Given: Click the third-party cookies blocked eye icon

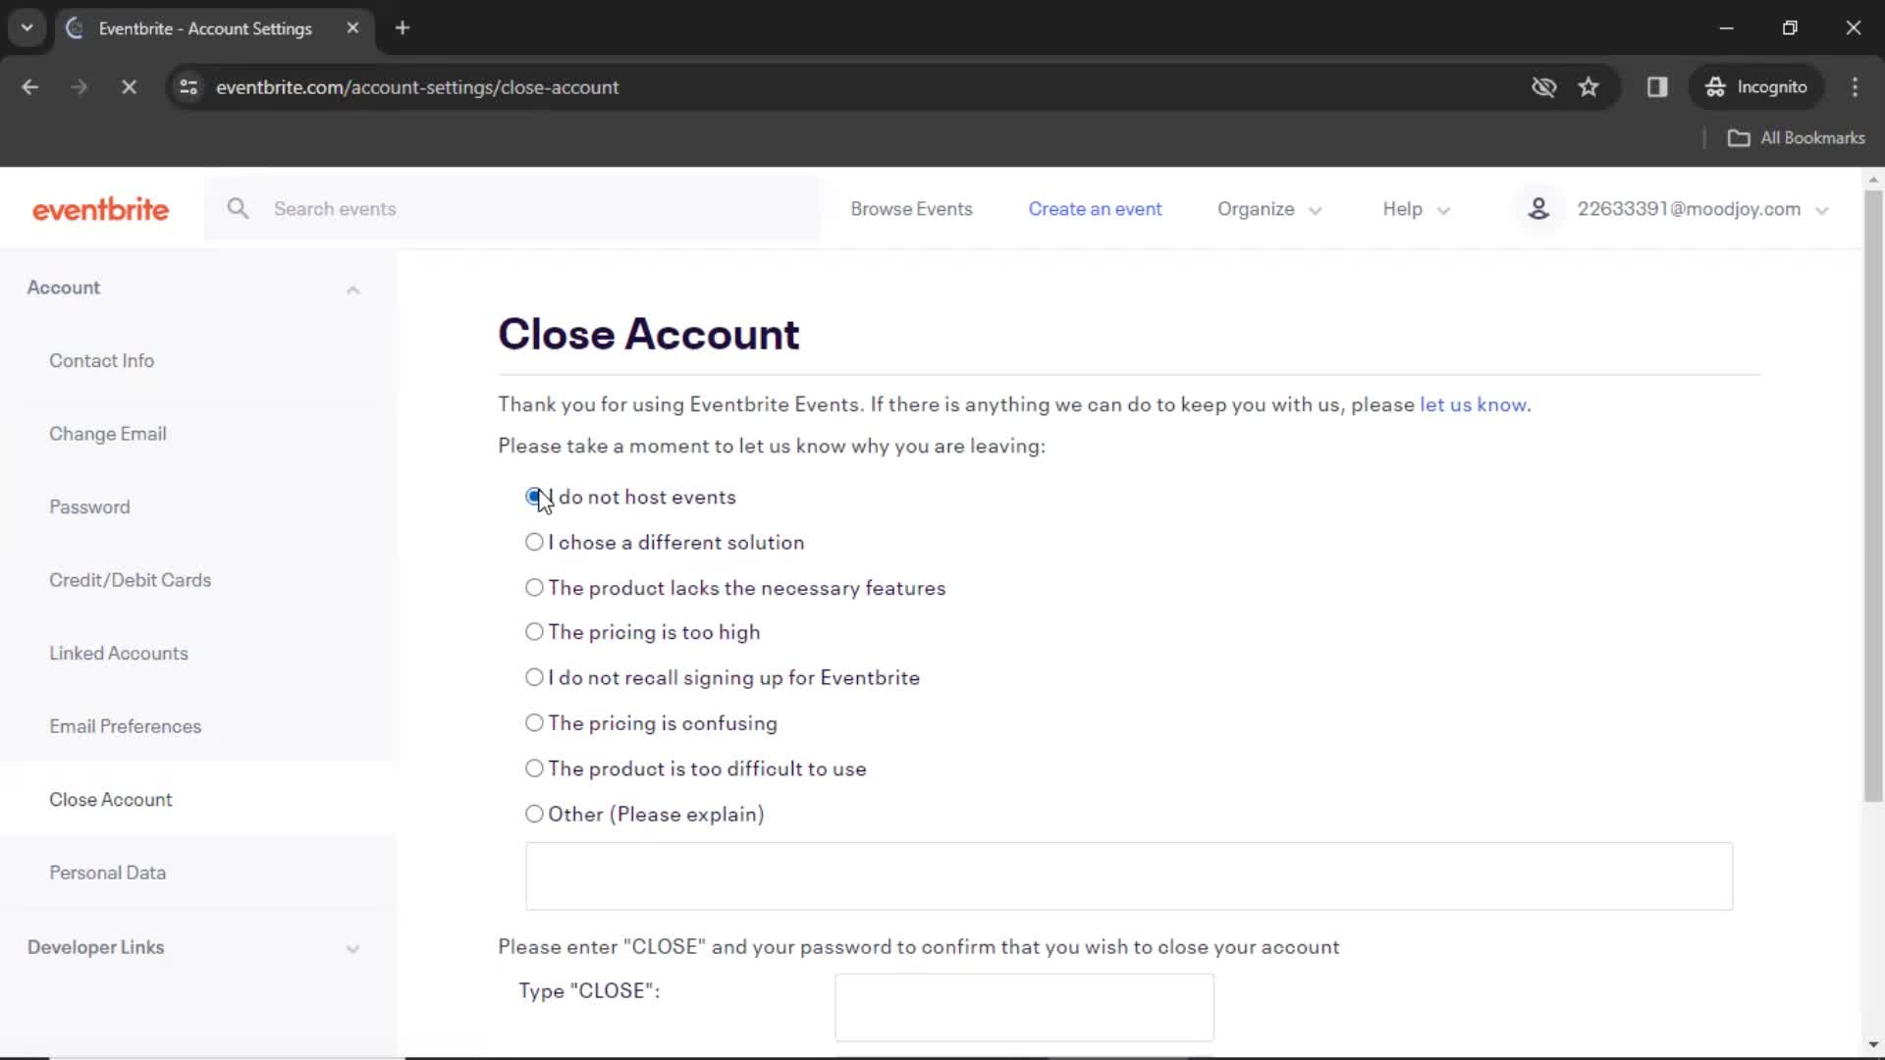Looking at the screenshot, I should pyautogui.click(x=1543, y=86).
